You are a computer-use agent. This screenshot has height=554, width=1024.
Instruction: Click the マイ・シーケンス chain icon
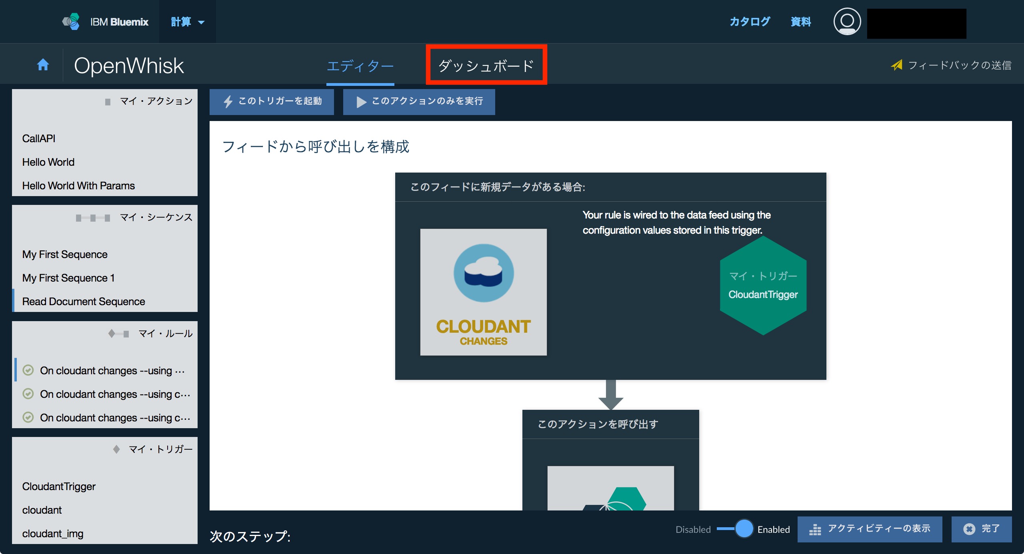click(93, 218)
